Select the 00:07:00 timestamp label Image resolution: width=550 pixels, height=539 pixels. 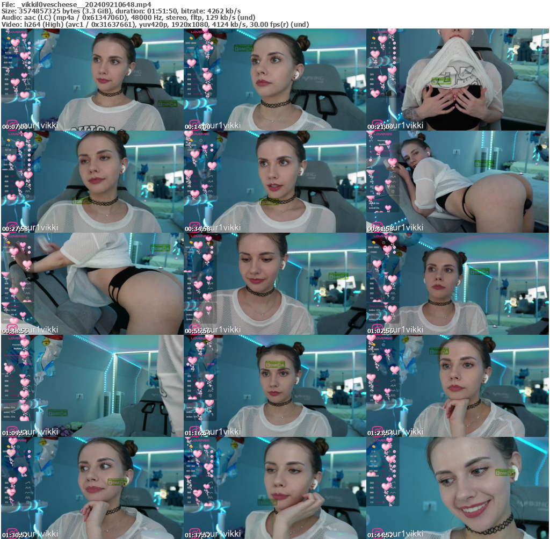coord(15,127)
